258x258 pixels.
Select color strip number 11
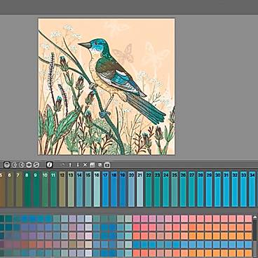click(53, 189)
